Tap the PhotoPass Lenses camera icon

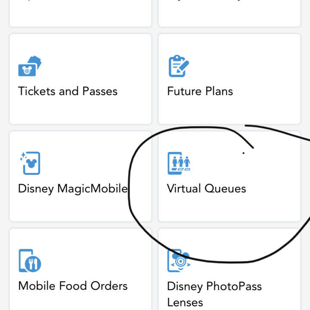(179, 260)
